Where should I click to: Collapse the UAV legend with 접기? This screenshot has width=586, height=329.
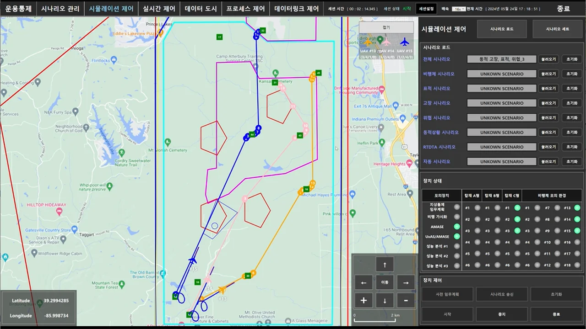(386, 27)
